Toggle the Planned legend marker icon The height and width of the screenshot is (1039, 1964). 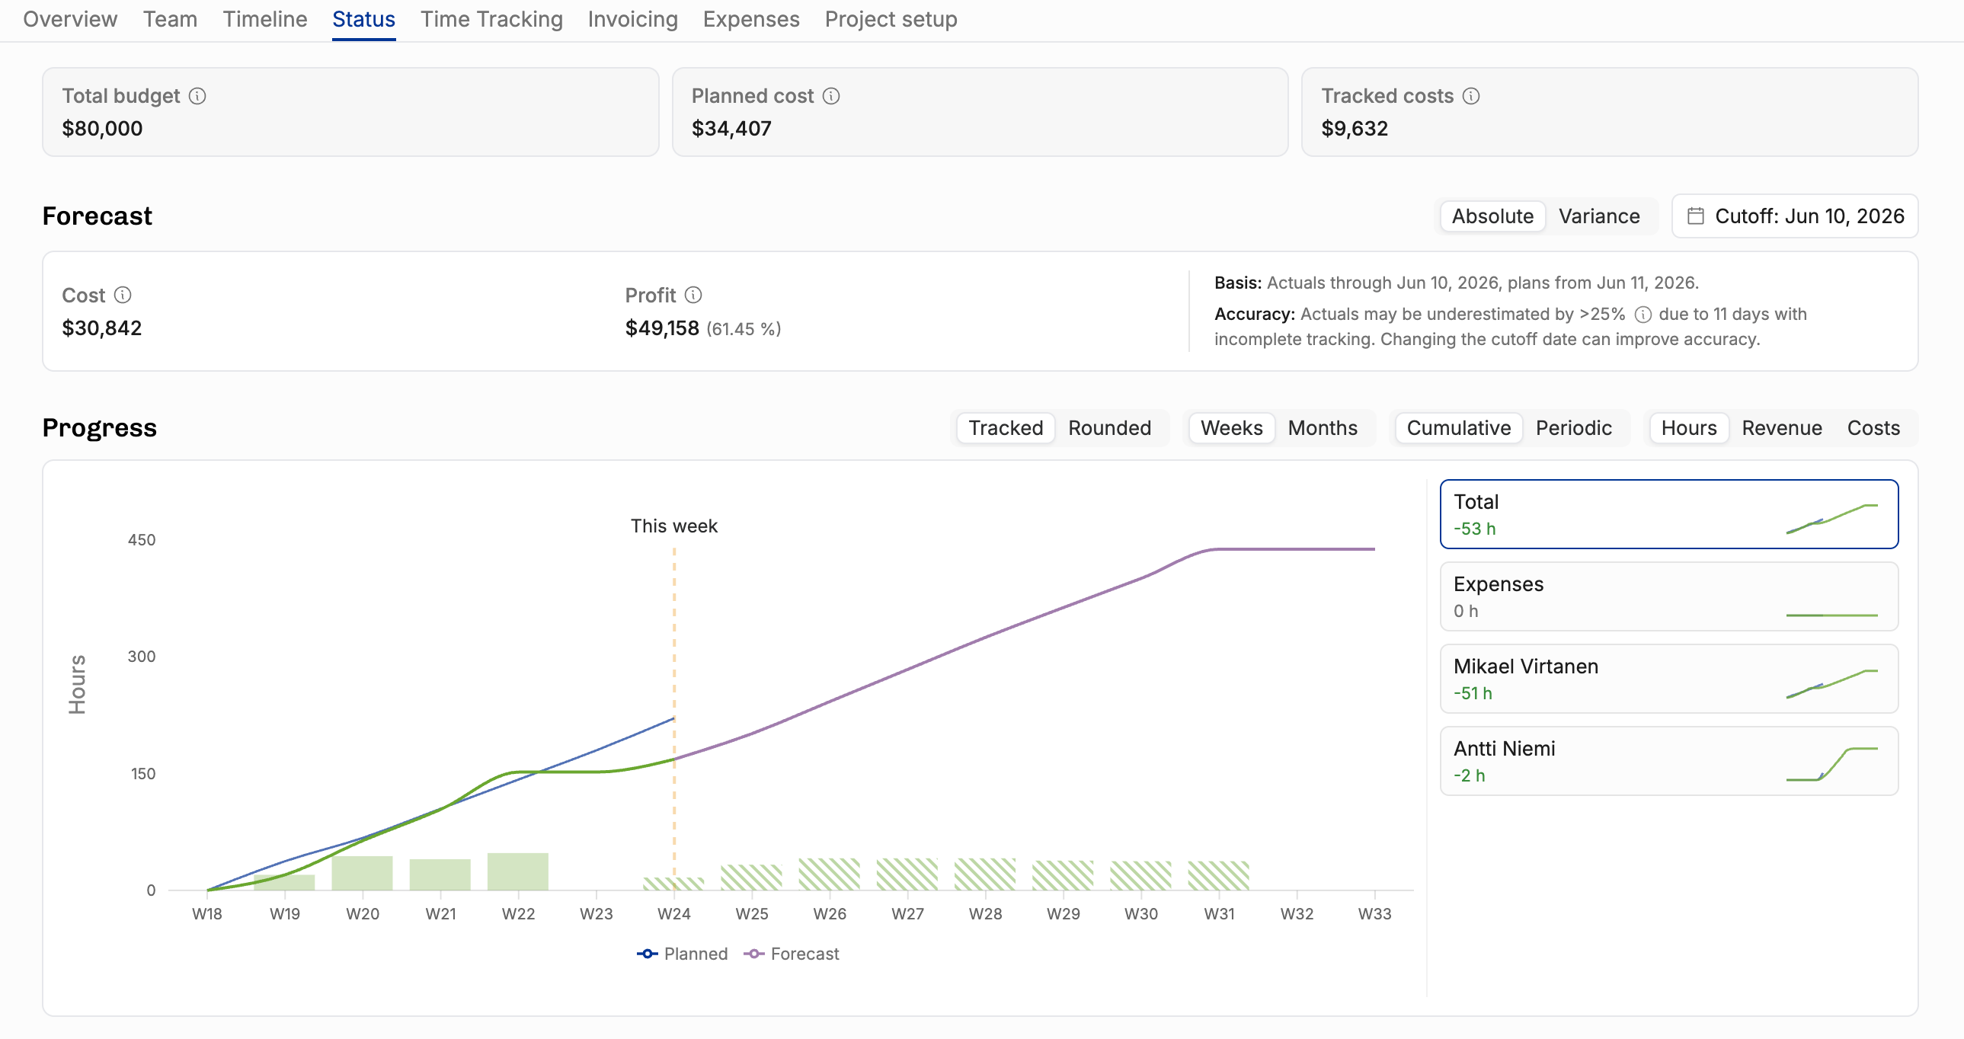(x=647, y=954)
